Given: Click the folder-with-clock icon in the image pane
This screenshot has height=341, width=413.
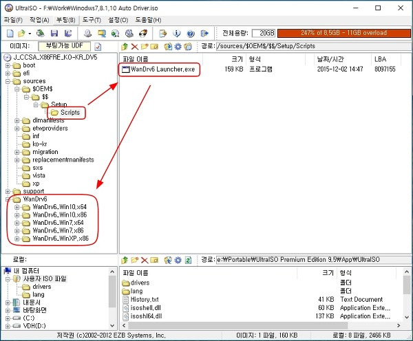Looking at the screenshot, I should point(188,47).
